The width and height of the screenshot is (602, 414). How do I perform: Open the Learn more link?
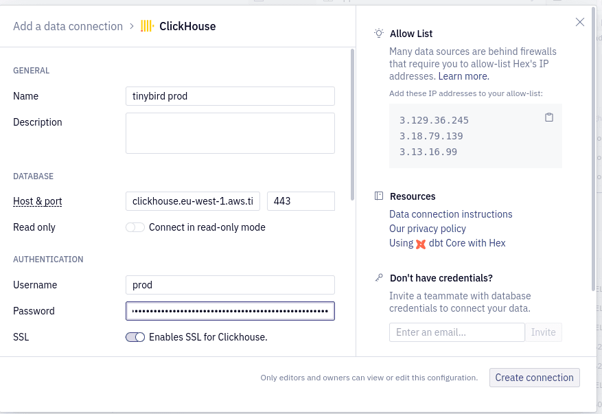coord(463,76)
